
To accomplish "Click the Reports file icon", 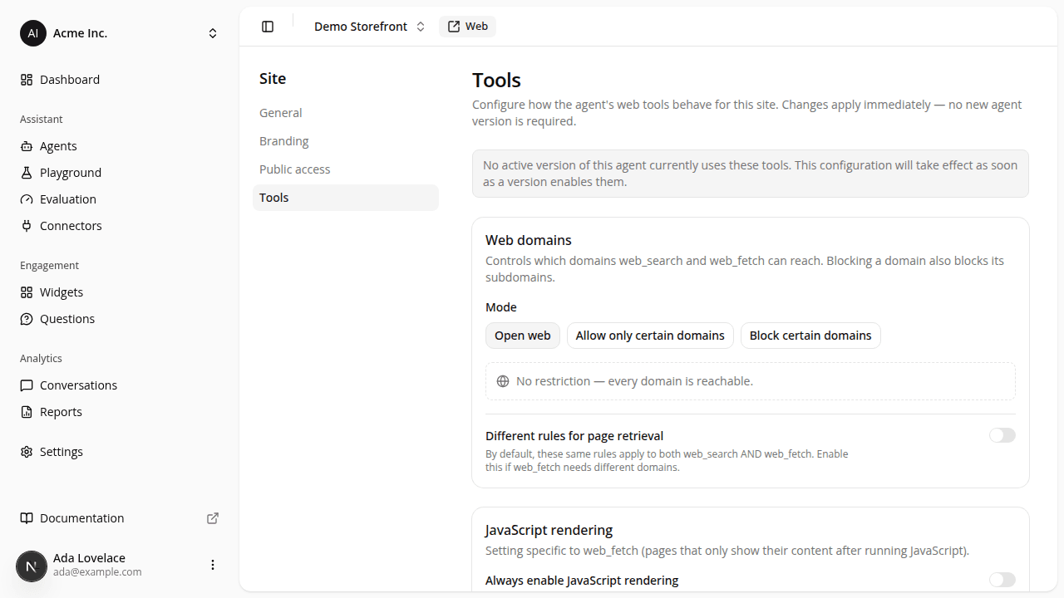I will 27,412.
